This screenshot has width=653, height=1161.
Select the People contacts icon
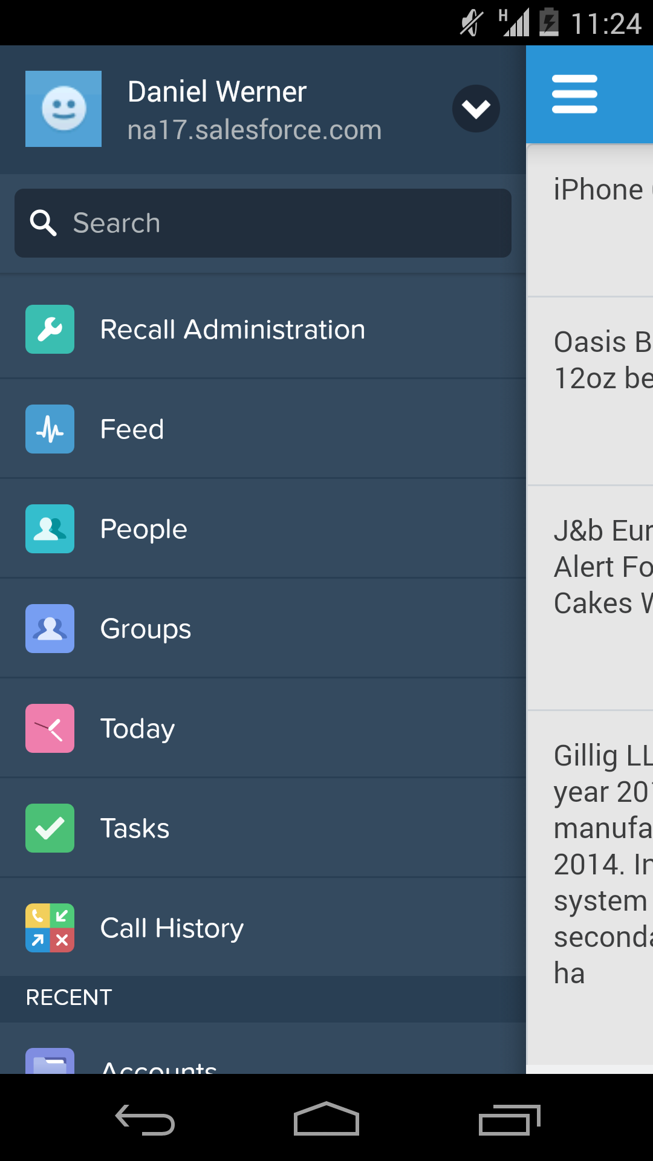50,529
